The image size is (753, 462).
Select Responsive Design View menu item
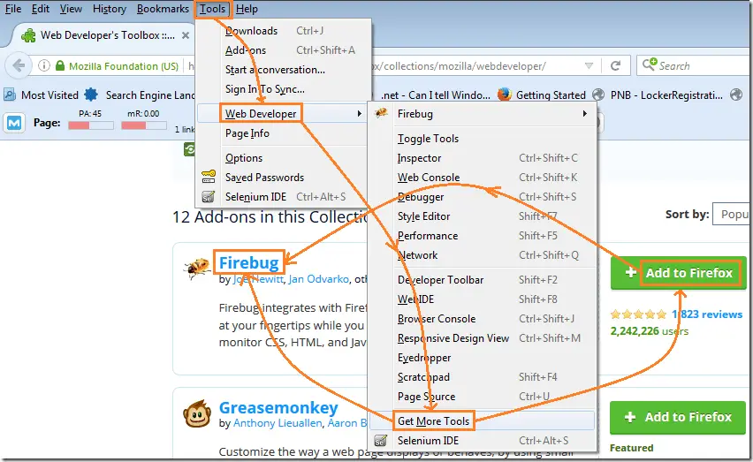point(483,338)
